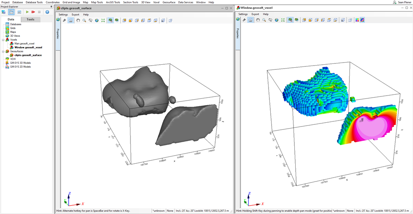The height and width of the screenshot is (214, 413).
Task: Open help with the blue question mark icon
Action: point(47,12)
